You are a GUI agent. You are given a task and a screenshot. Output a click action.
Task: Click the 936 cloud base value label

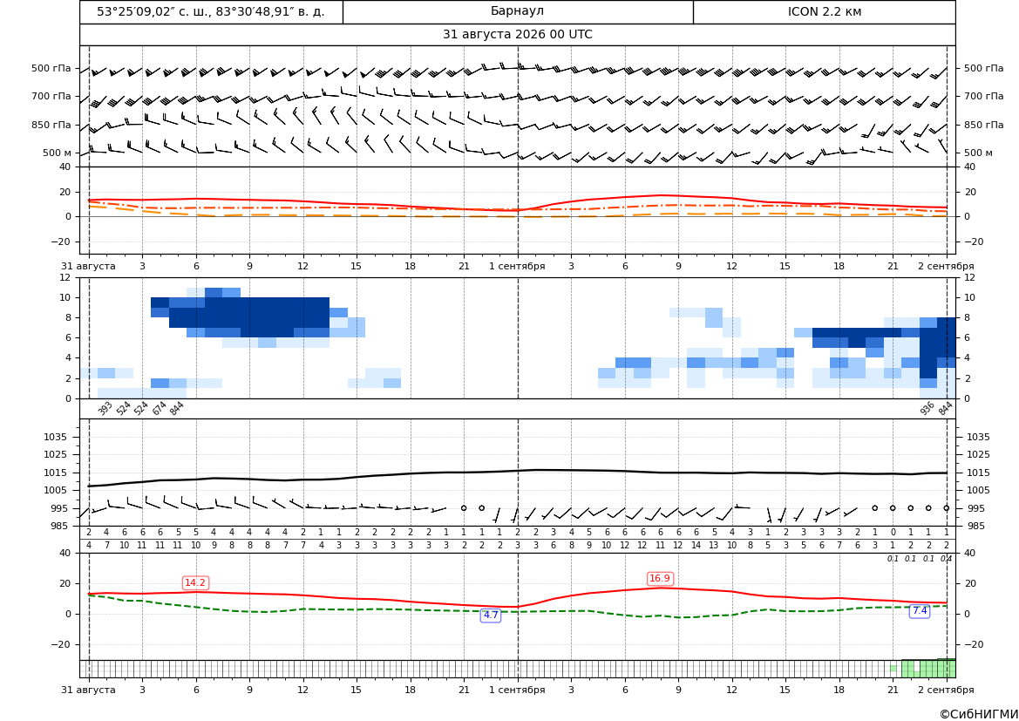click(927, 408)
